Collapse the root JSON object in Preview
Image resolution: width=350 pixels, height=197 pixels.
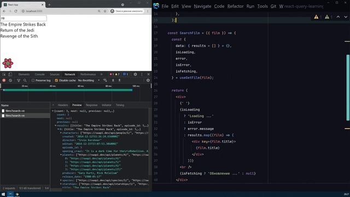(53, 111)
